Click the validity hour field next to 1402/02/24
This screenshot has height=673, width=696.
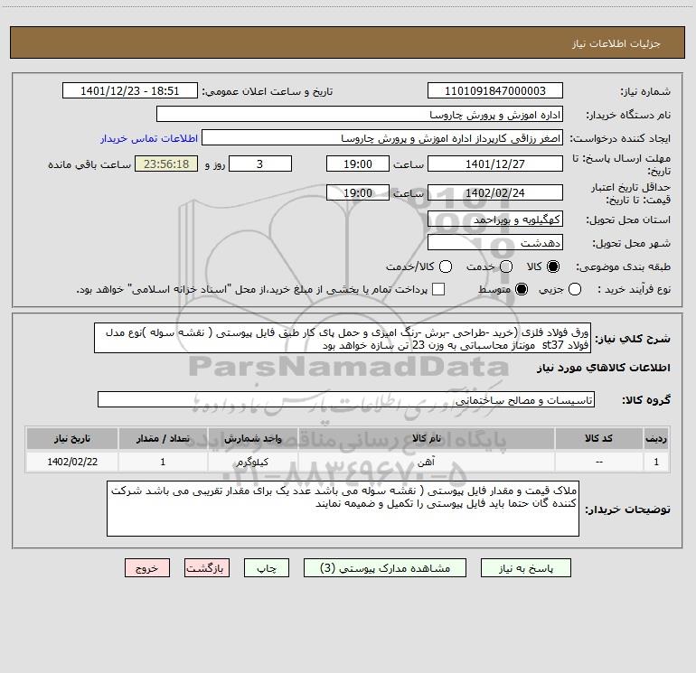[x=358, y=193]
